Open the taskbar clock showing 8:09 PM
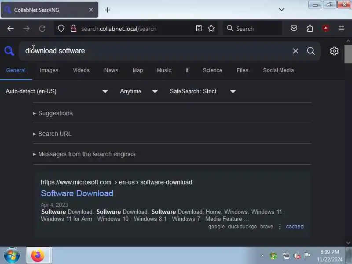Image resolution: width=352 pixels, height=264 pixels. click(330, 256)
